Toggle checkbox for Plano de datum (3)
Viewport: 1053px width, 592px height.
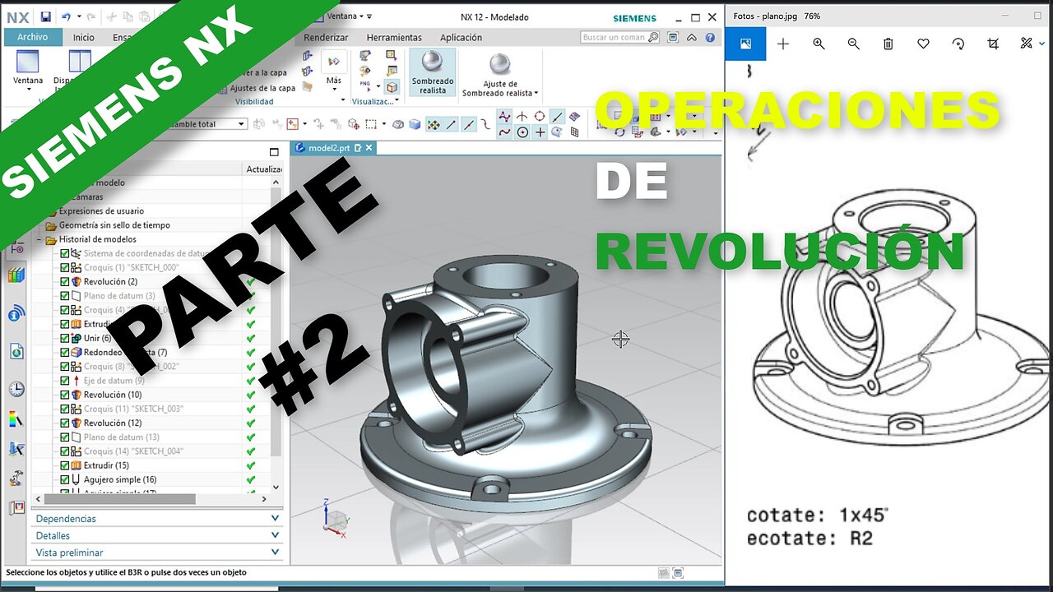click(x=65, y=295)
